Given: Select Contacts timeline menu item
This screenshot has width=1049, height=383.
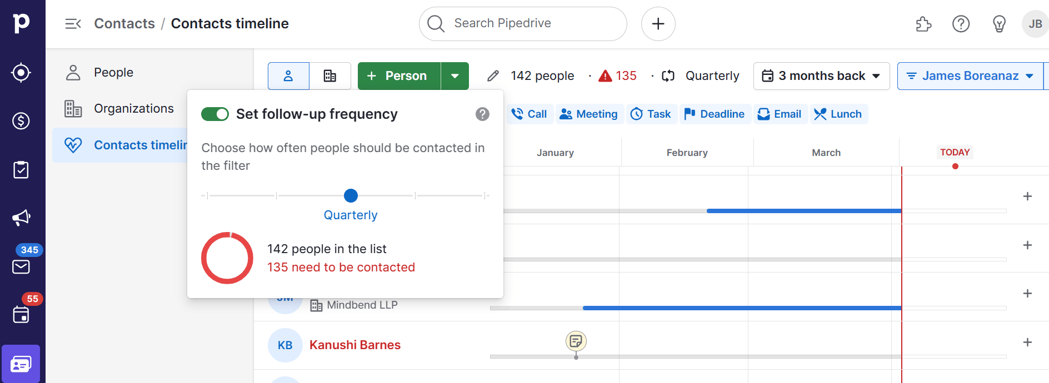Looking at the screenshot, I should click(x=121, y=145).
